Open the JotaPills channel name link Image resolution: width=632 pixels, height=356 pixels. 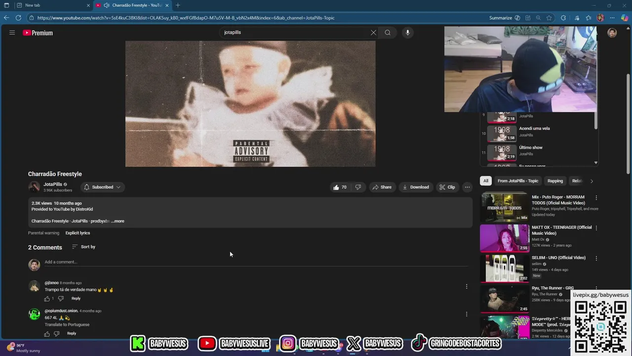point(53,184)
